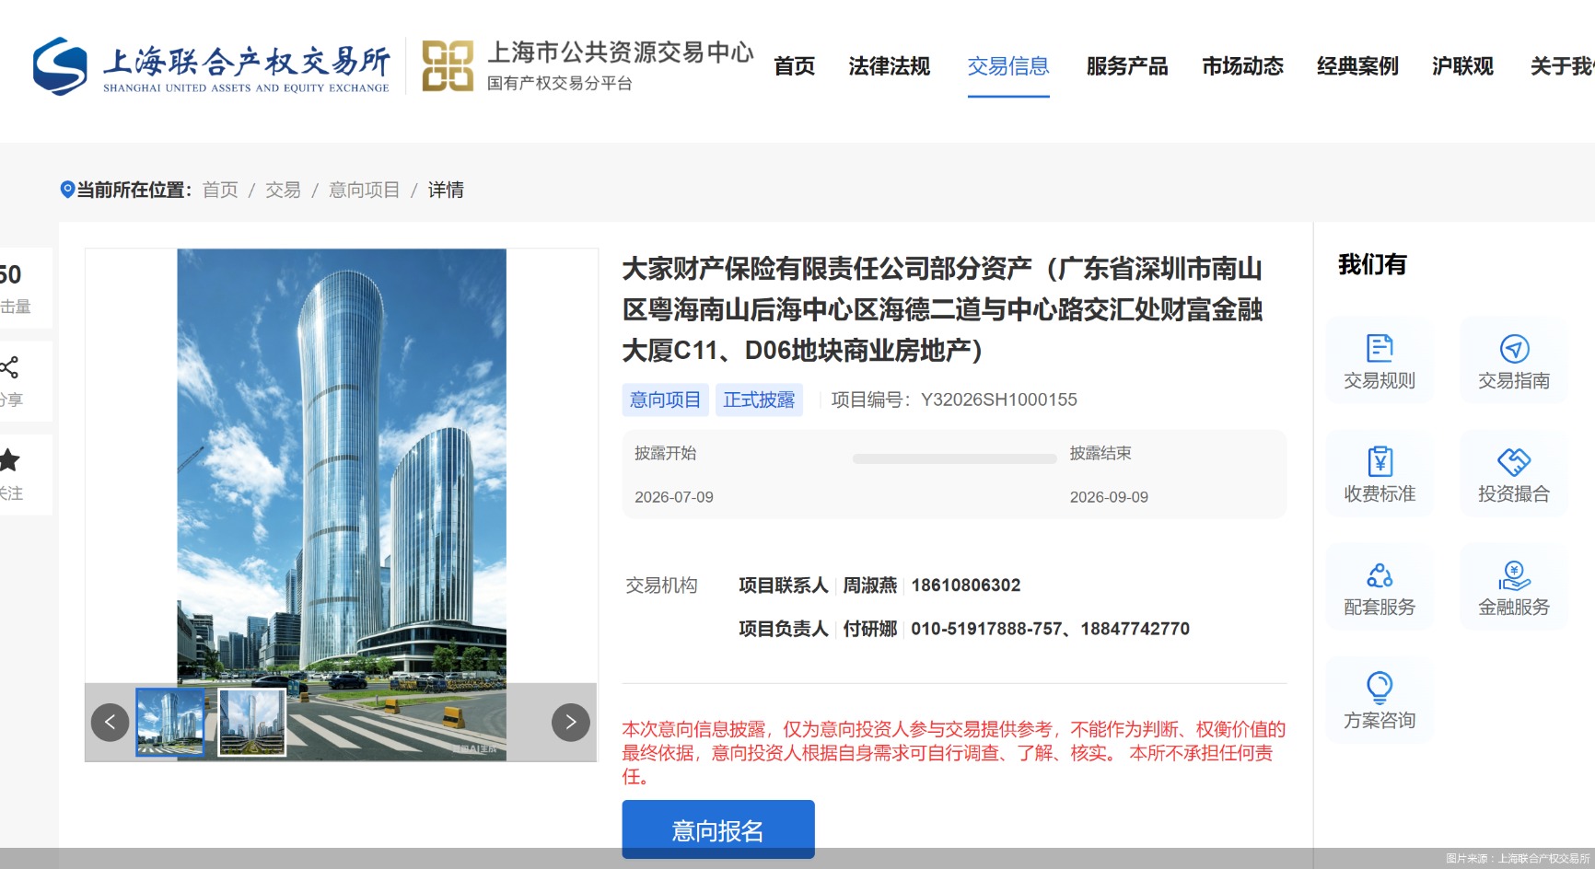Click 首页 breadcrumb link
1595x869 pixels.
[220, 190]
